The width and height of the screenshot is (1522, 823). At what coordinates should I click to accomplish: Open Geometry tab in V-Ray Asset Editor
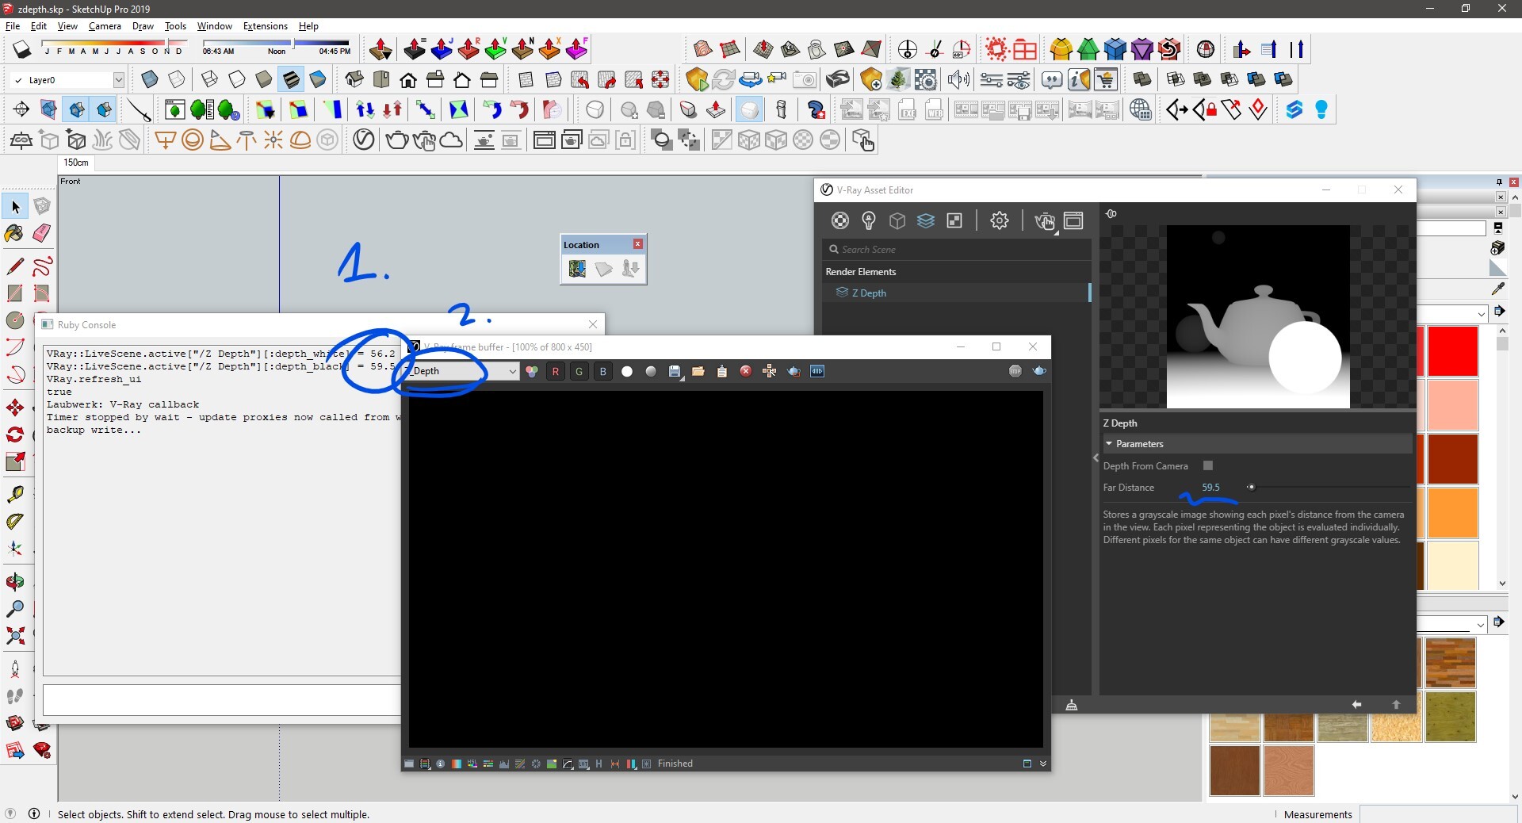click(x=897, y=220)
